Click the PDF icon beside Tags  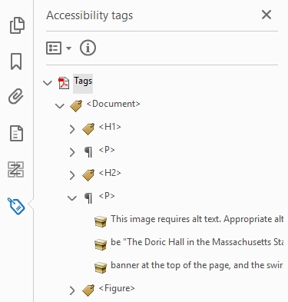[x=64, y=83]
